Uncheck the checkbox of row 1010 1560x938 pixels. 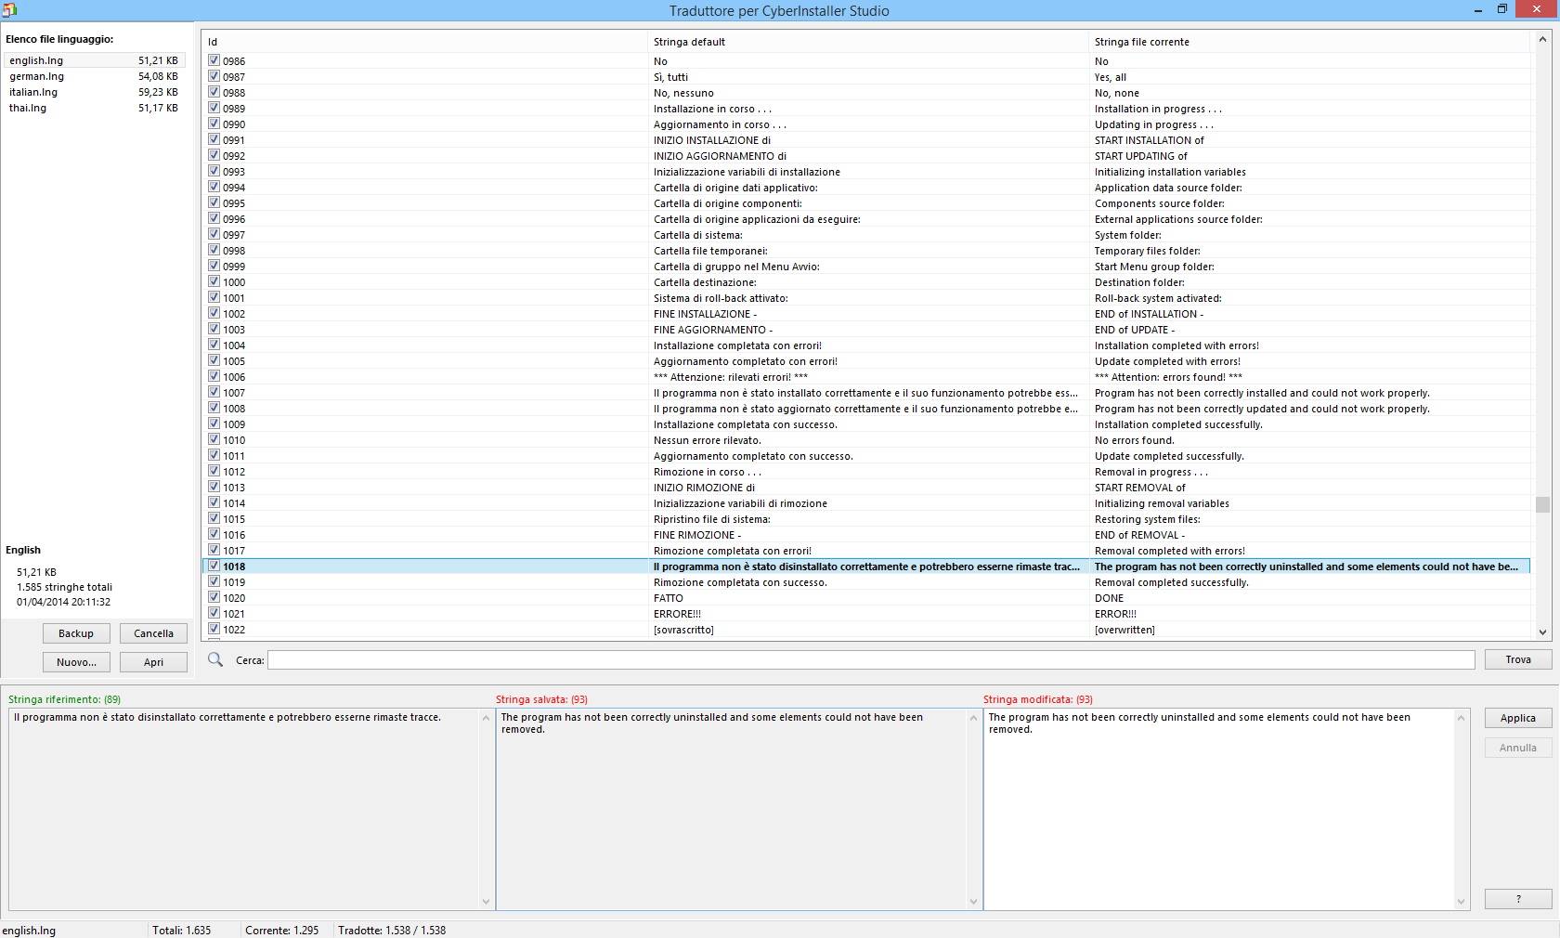pos(214,439)
